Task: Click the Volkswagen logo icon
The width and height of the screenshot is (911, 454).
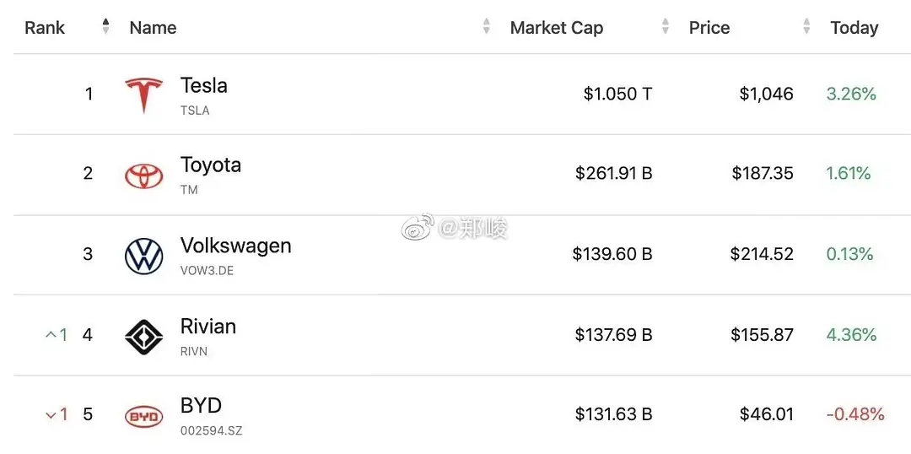Action: 143,255
